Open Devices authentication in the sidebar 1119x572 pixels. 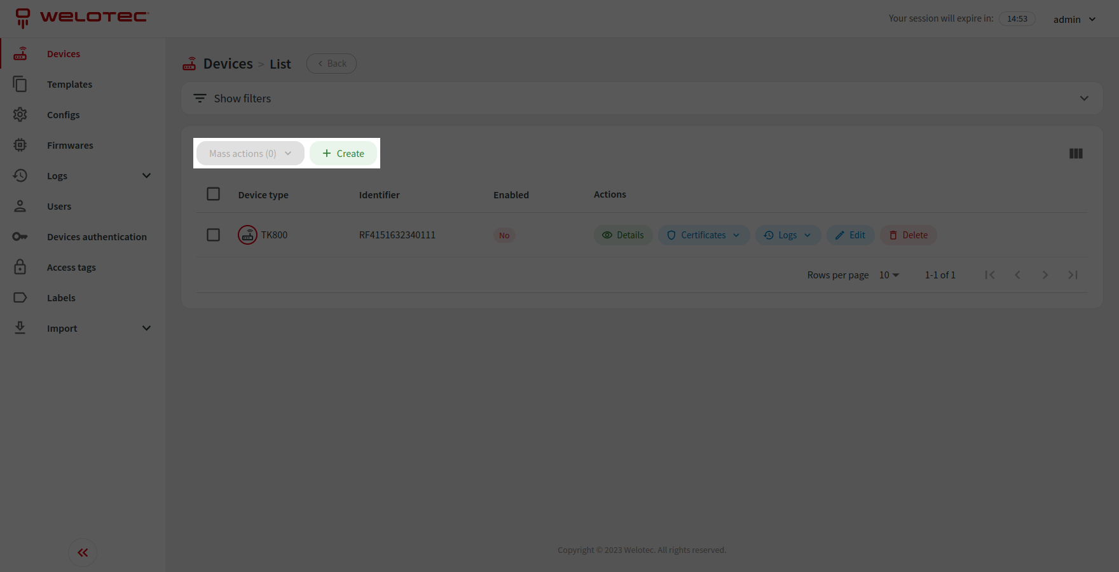coord(97,237)
